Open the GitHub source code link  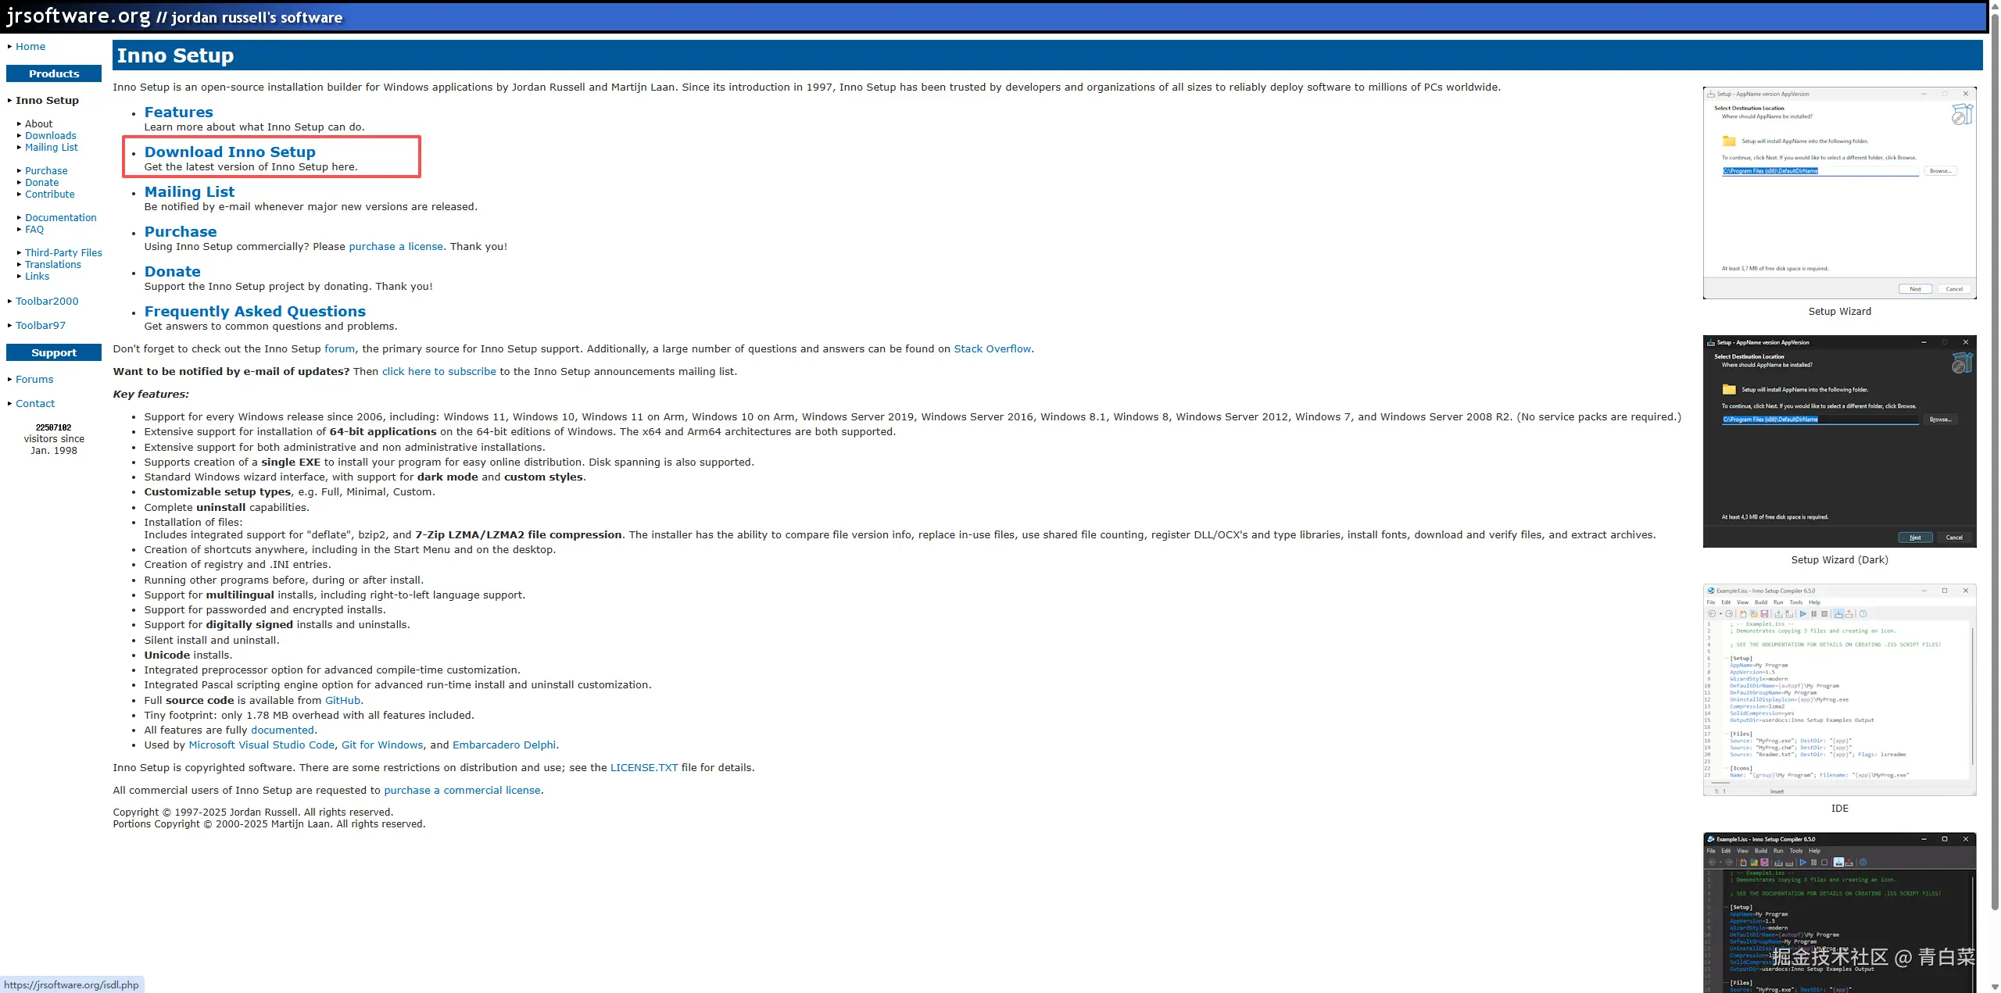[x=342, y=700]
